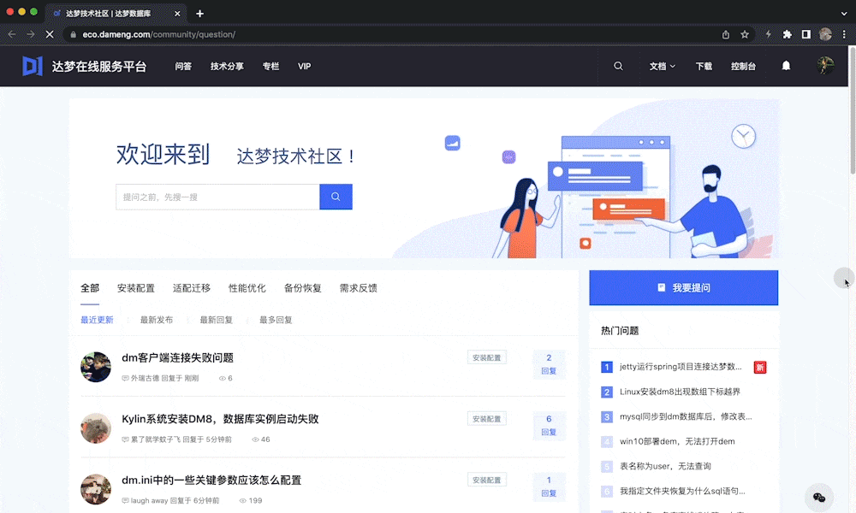Image resolution: width=856 pixels, height=513 pixels.
Task: Click the 1 回复 count box
Action: click(549, 486)
